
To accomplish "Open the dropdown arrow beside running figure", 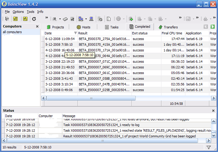I will coord(60,19).
